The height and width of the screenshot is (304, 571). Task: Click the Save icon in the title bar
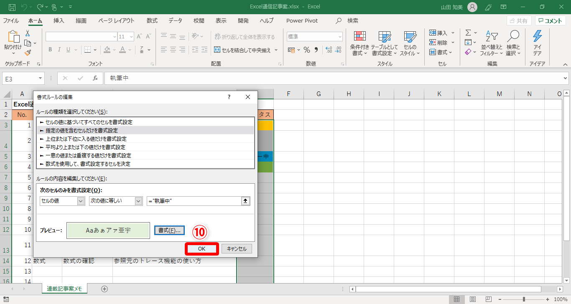(12, 7)
